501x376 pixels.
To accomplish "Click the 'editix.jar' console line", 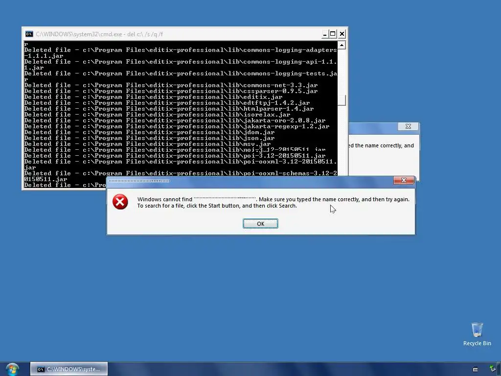I will pos(153,97).
